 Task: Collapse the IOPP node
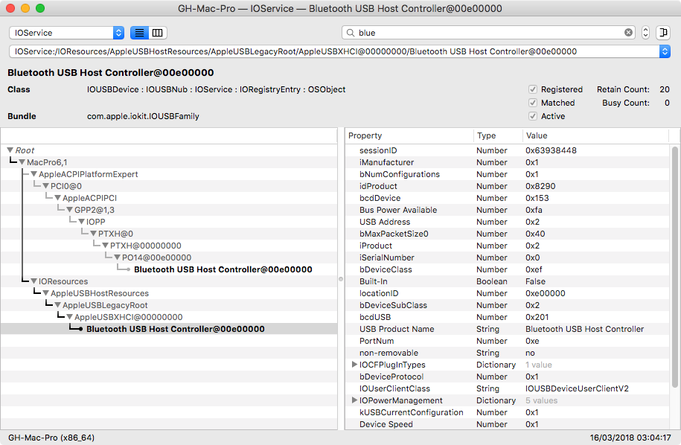point(81,222)
